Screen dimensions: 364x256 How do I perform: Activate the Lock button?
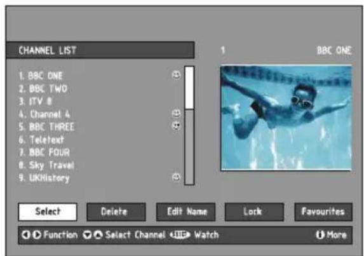[x=254, y=212]
